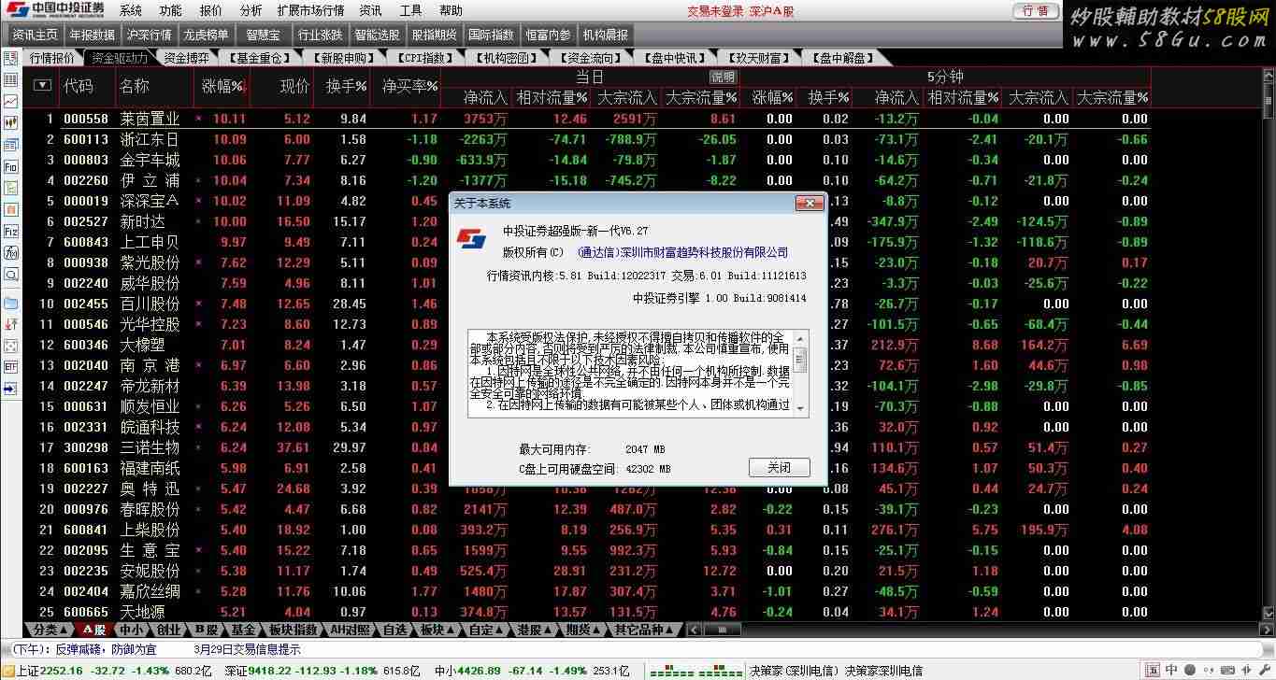
Task: Click the 中 Chinese input mode indicator
Action: pyautogui.click(x=1170, y=670)
